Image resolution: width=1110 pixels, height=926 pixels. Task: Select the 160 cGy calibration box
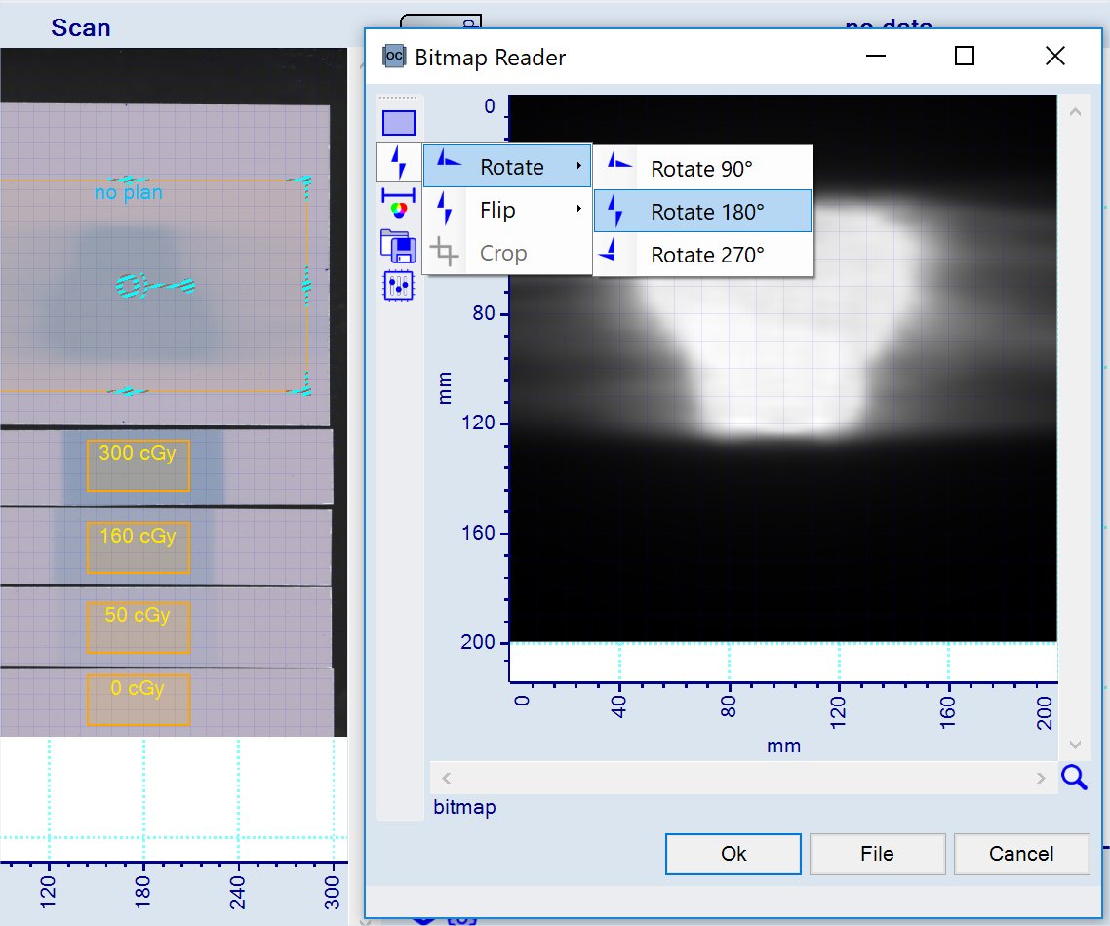(138, 546)
